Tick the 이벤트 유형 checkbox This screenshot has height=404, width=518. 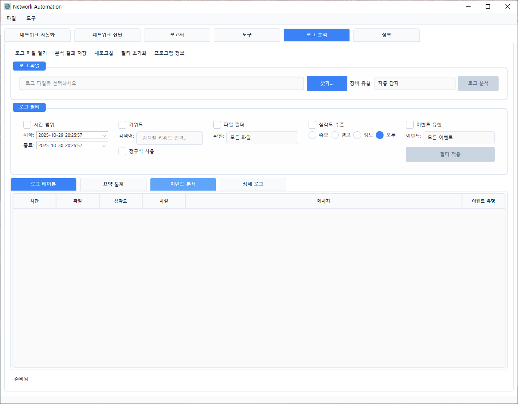tap(410, 125)
